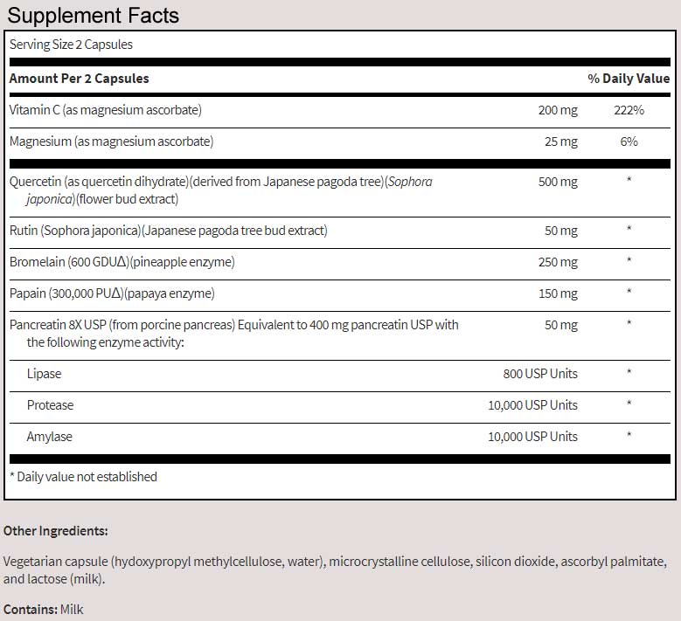Click the Magnesium ingredient row label
Image resolution: width=681 pixels, height=621 pixels.
pos(111,141)
